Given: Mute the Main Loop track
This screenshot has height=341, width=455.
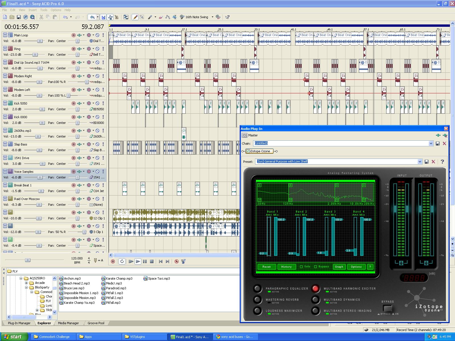Looking at the screenshot, I should coord(97,35).
